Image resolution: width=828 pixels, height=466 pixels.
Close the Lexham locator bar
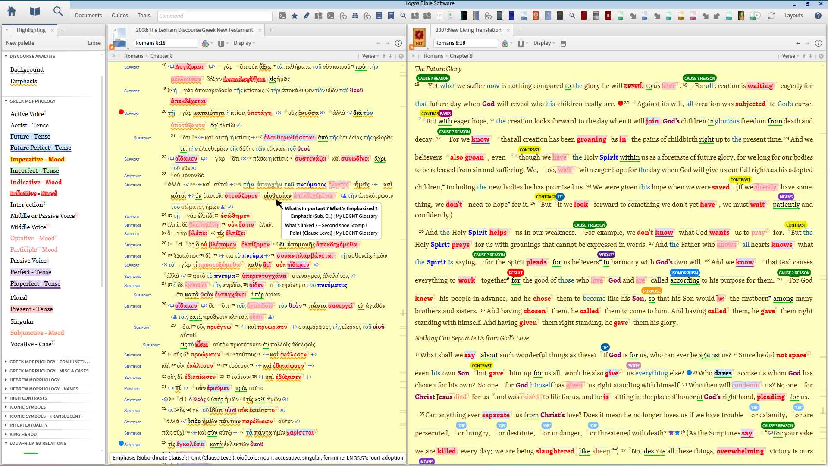[401, 56]
